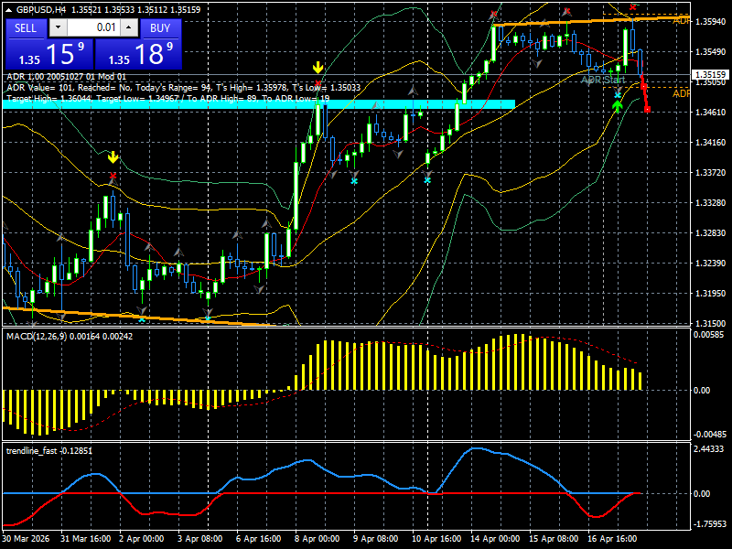Click the 1.34160 price axis label

[x=711, y=143]
